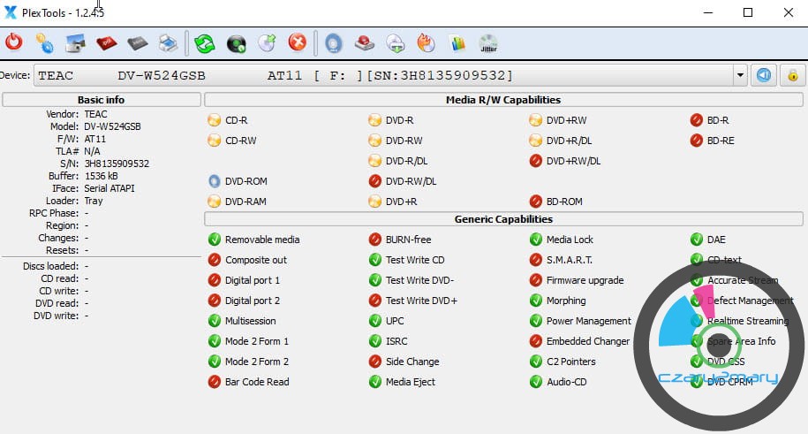
Task: Click the blue back arrow button beside device list
Action: click(763, 76)
